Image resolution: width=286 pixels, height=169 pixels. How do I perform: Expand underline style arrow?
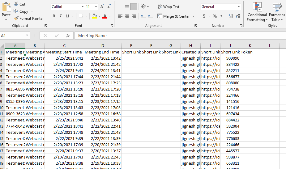[73, 16]
